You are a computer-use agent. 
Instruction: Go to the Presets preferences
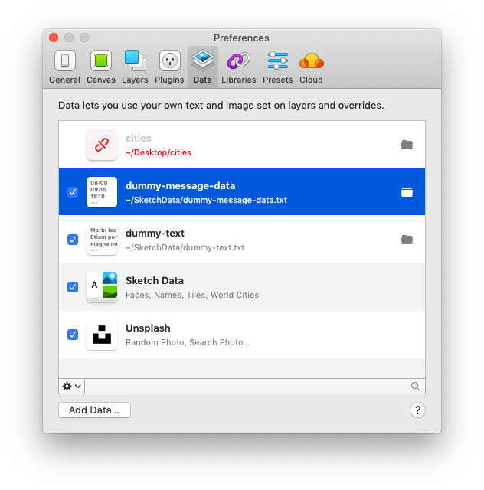[277, 67]
